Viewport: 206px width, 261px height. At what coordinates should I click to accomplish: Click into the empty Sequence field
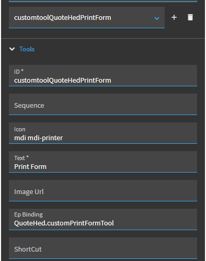[103, 104]
